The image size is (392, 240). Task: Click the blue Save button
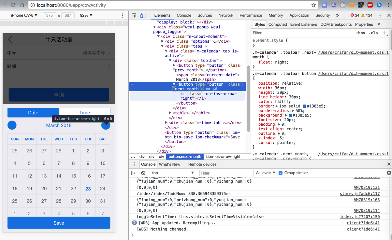(x=59, y=223)
